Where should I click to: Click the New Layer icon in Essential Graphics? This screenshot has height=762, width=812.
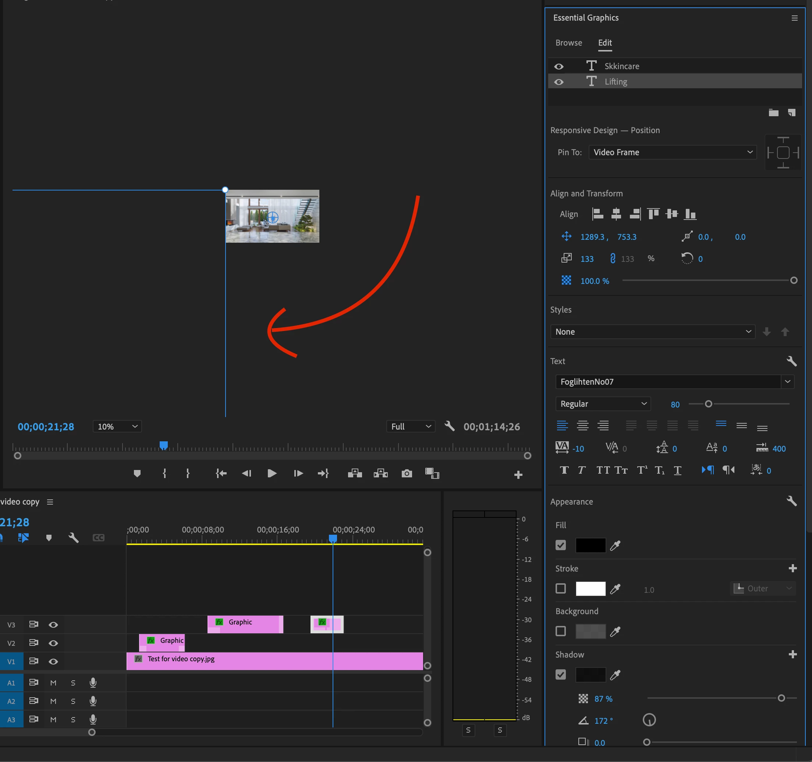point(791,113)
